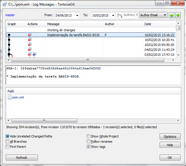Click the TortoiseGit icon in the title bar
This screenshot has width=186, height=166.
(5, 4)
